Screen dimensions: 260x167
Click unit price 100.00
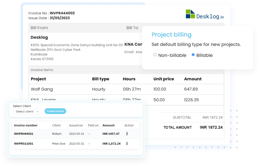coord(160,89)
